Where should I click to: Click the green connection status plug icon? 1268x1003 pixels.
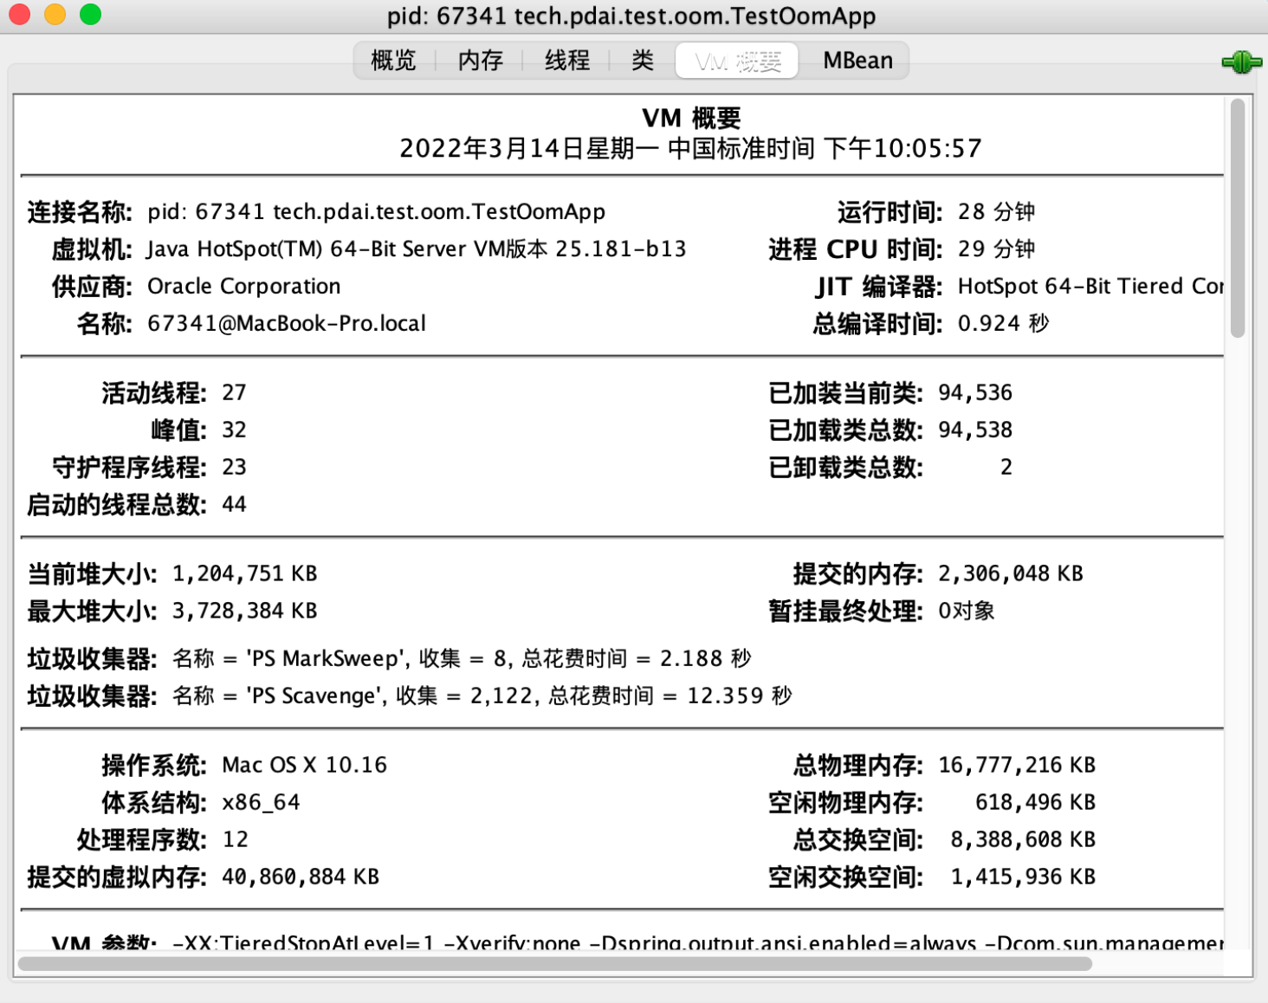click(x=1240, y=61)
